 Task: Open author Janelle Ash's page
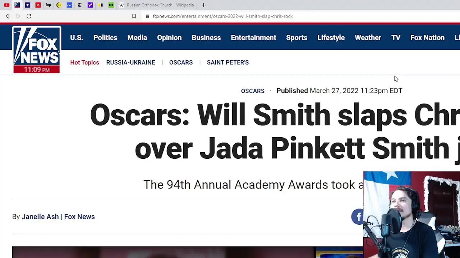40,217
